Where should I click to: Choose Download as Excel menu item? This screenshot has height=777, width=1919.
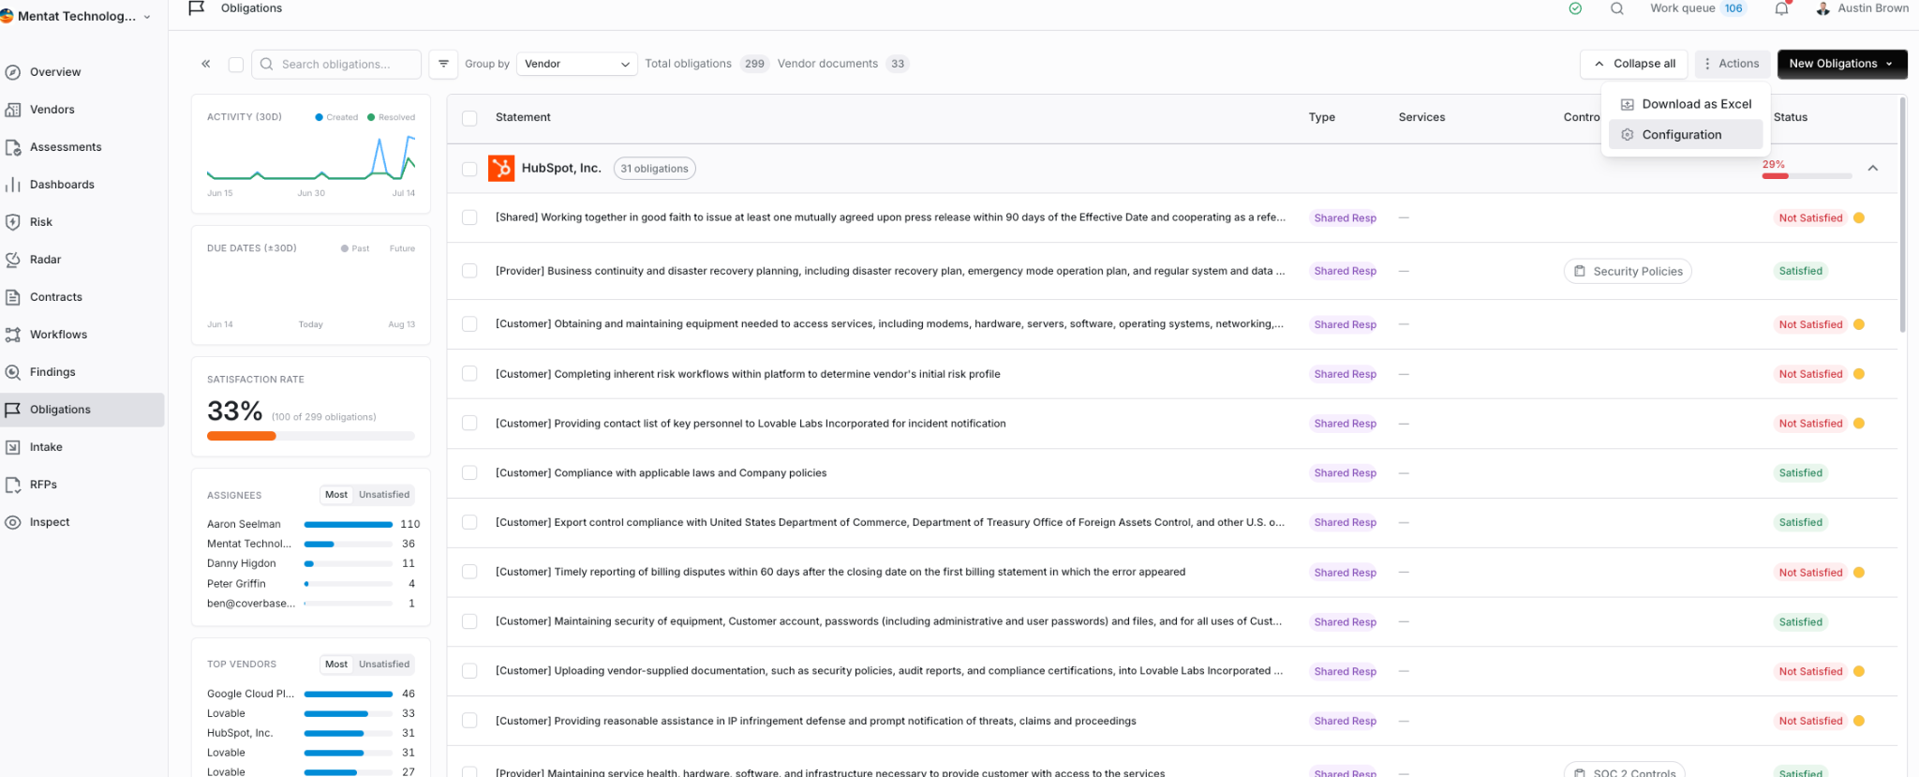click(x=1685, y=104)
